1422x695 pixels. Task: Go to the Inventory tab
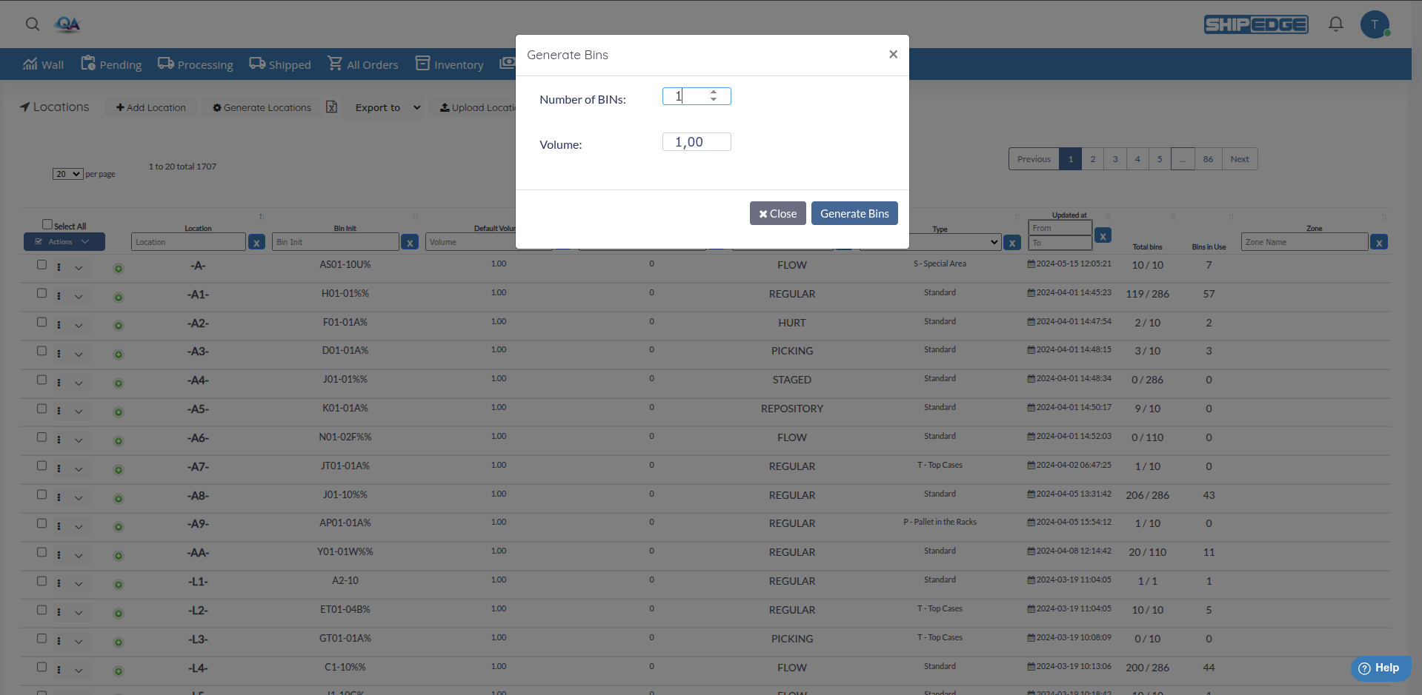click(x=450, y=64)
